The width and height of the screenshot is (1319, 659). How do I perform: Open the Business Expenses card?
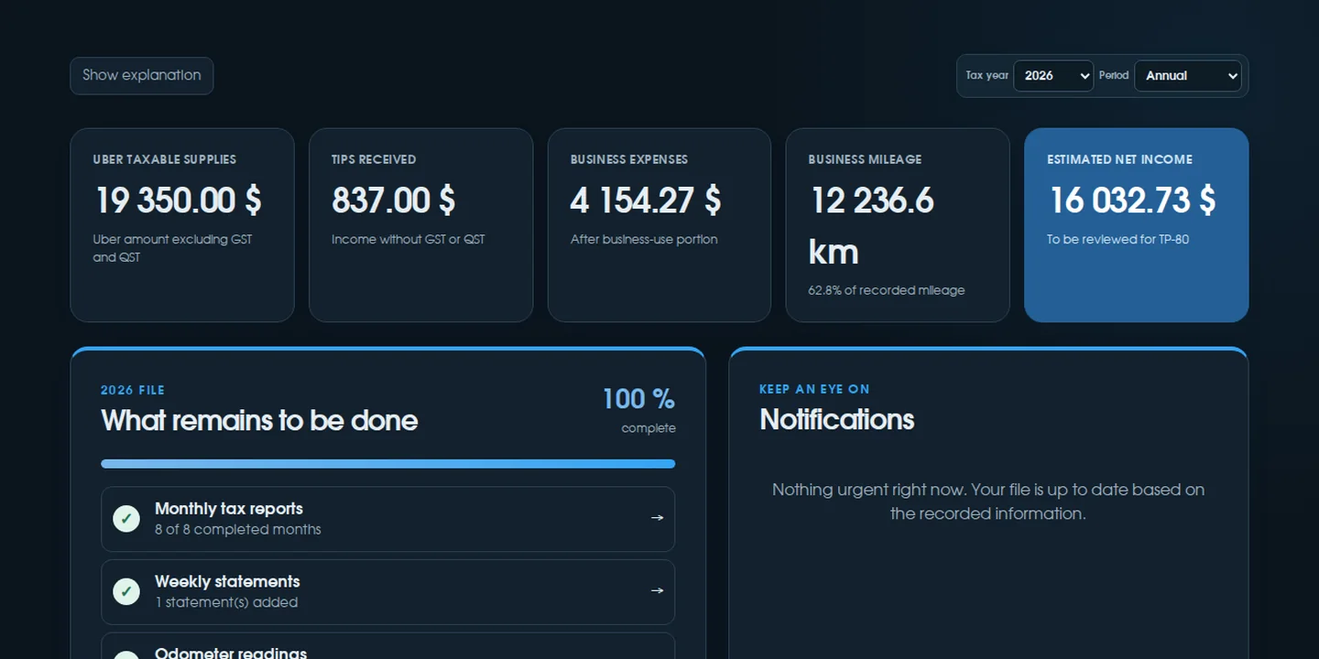[x=659, y=225]
